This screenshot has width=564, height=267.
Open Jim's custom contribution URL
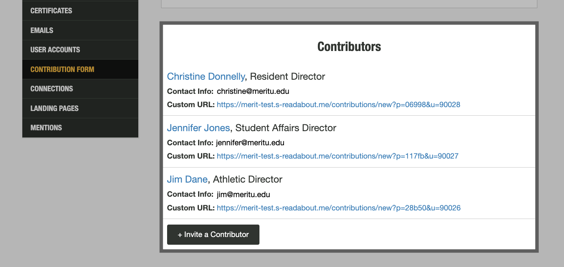click(x=338, y=207)
